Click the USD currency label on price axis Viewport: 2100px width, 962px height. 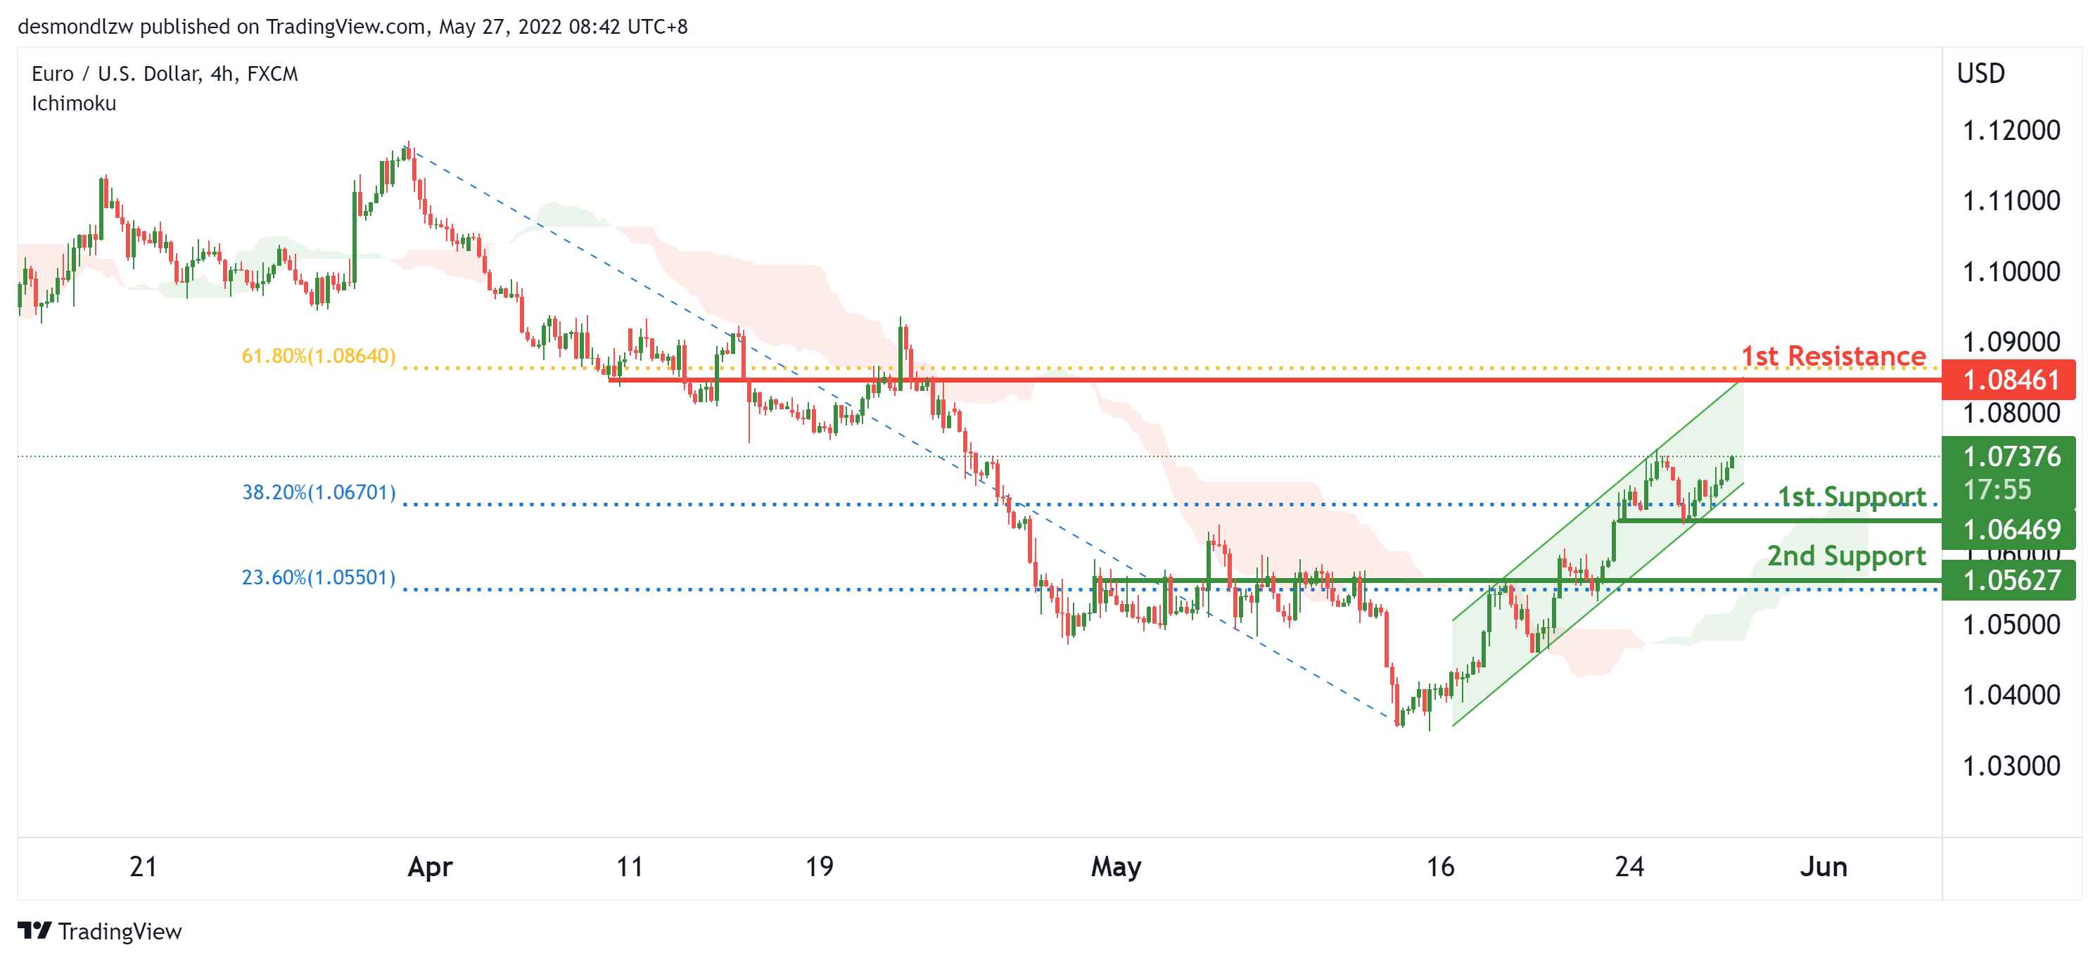click(x=1980, y=73)
